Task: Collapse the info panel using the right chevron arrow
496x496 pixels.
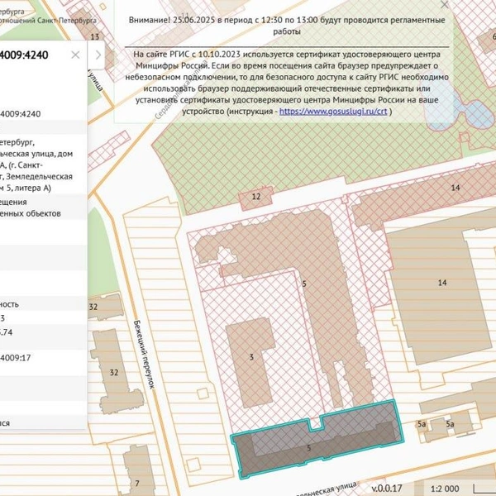Action: (x=98, y=55)
